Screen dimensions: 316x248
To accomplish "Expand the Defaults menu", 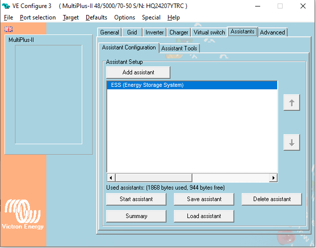I will click(x=96, y=17).
